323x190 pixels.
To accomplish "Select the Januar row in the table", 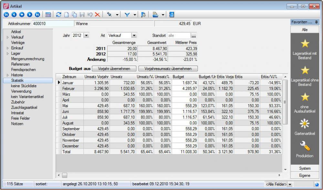I will pyautogui.click(x=169, y=83).
